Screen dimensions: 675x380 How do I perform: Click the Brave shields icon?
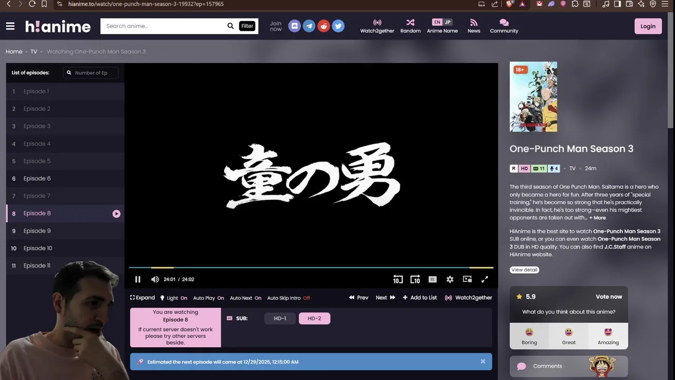click(509, 4)
